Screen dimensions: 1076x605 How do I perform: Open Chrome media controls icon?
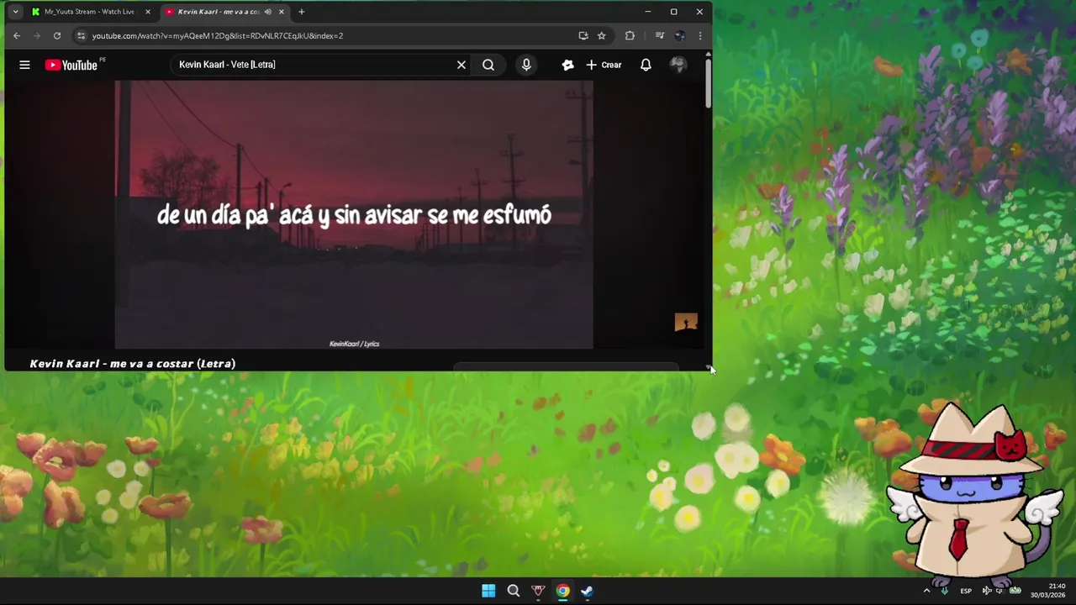coord(660,35)
